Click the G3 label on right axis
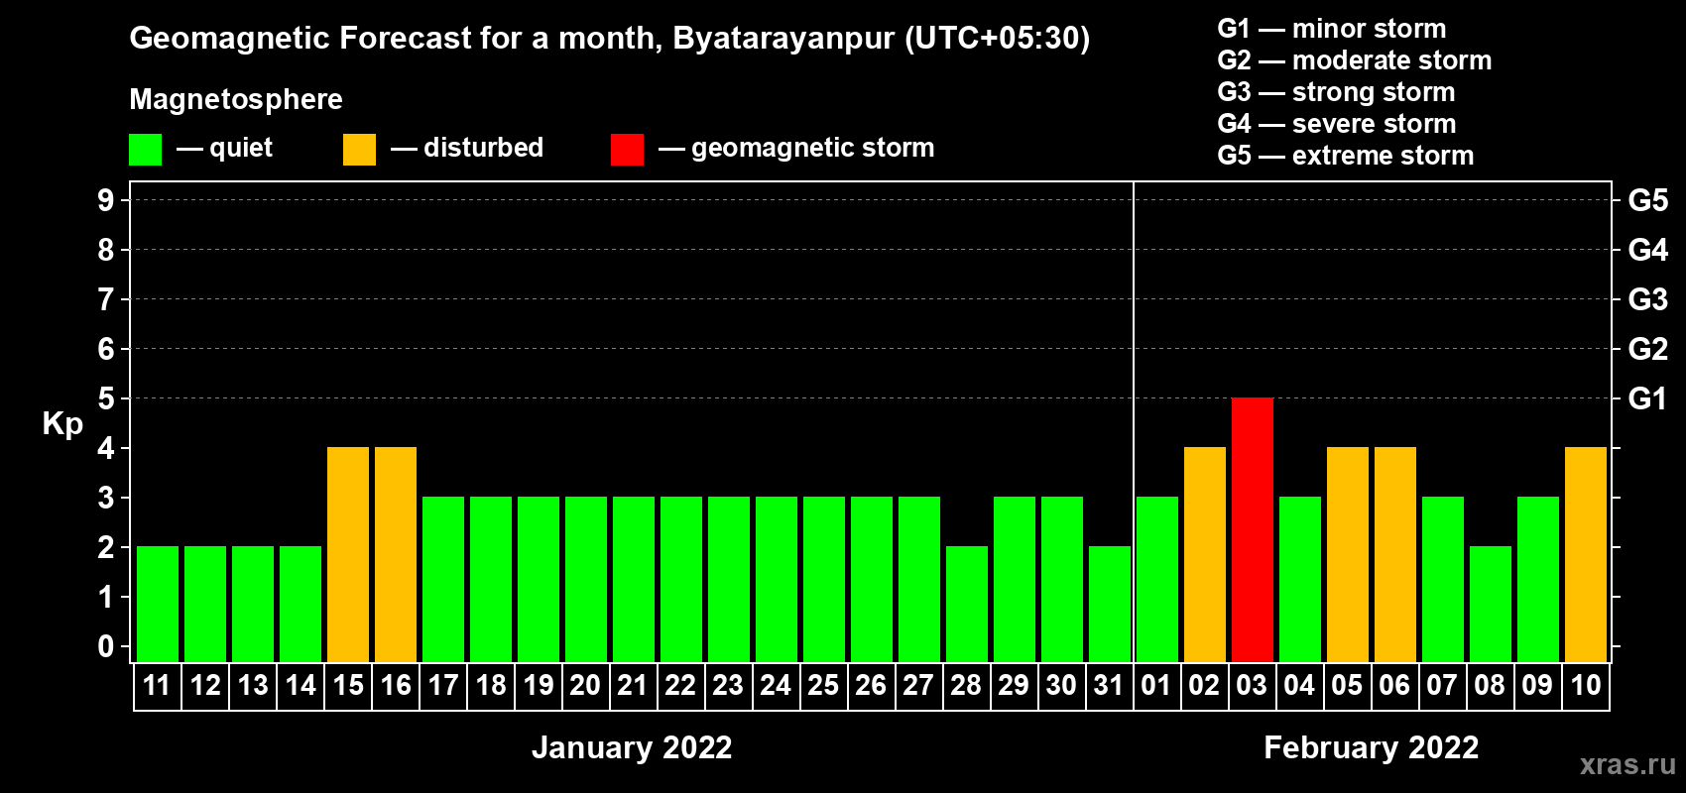The height and width of the screenshot is (793, 1686). 1648,299
